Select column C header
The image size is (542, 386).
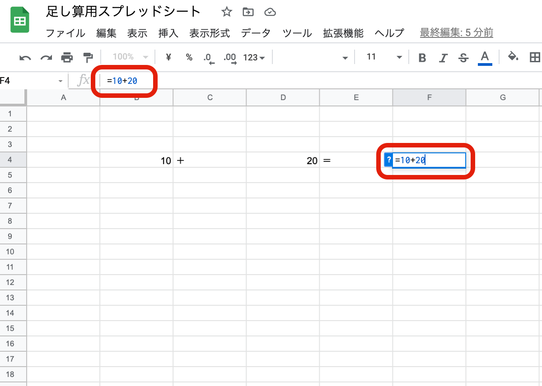[210, 97]
